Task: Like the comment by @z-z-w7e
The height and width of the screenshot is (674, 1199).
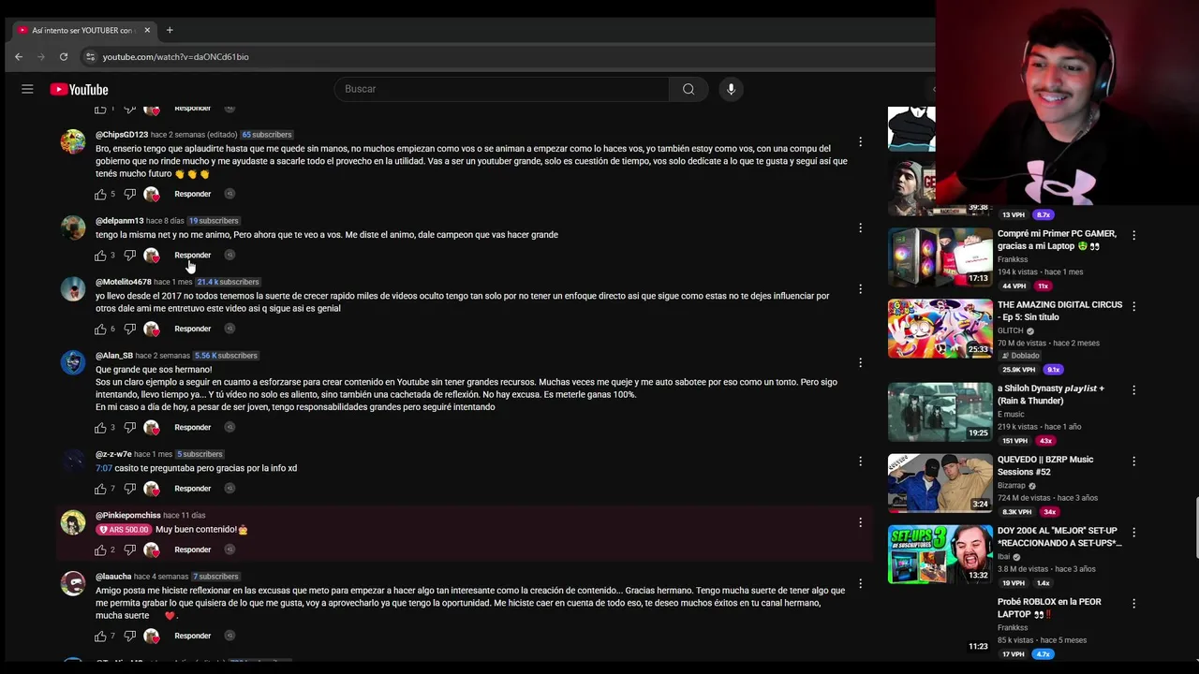Action: pos(100,489)
